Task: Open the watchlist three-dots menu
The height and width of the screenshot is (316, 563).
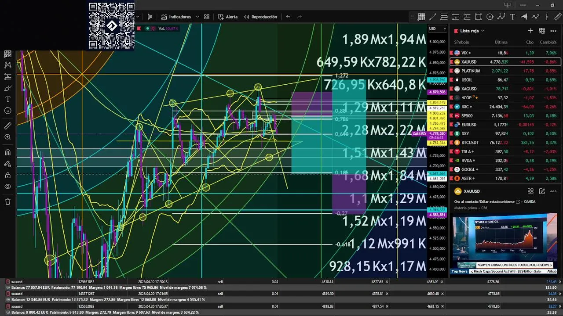Action: pyautogui.click(x=553, y=31)
